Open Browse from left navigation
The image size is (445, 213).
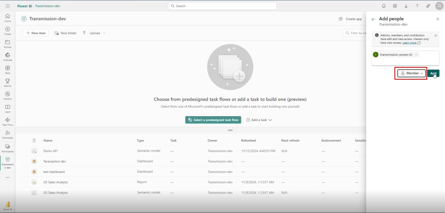point(7,44)
